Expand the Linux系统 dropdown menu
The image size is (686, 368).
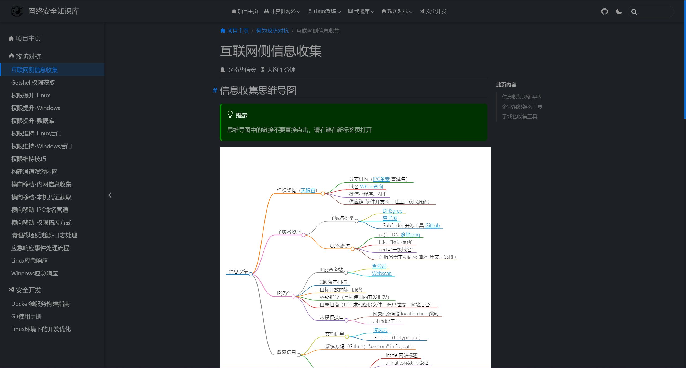(x=324, y=11)
